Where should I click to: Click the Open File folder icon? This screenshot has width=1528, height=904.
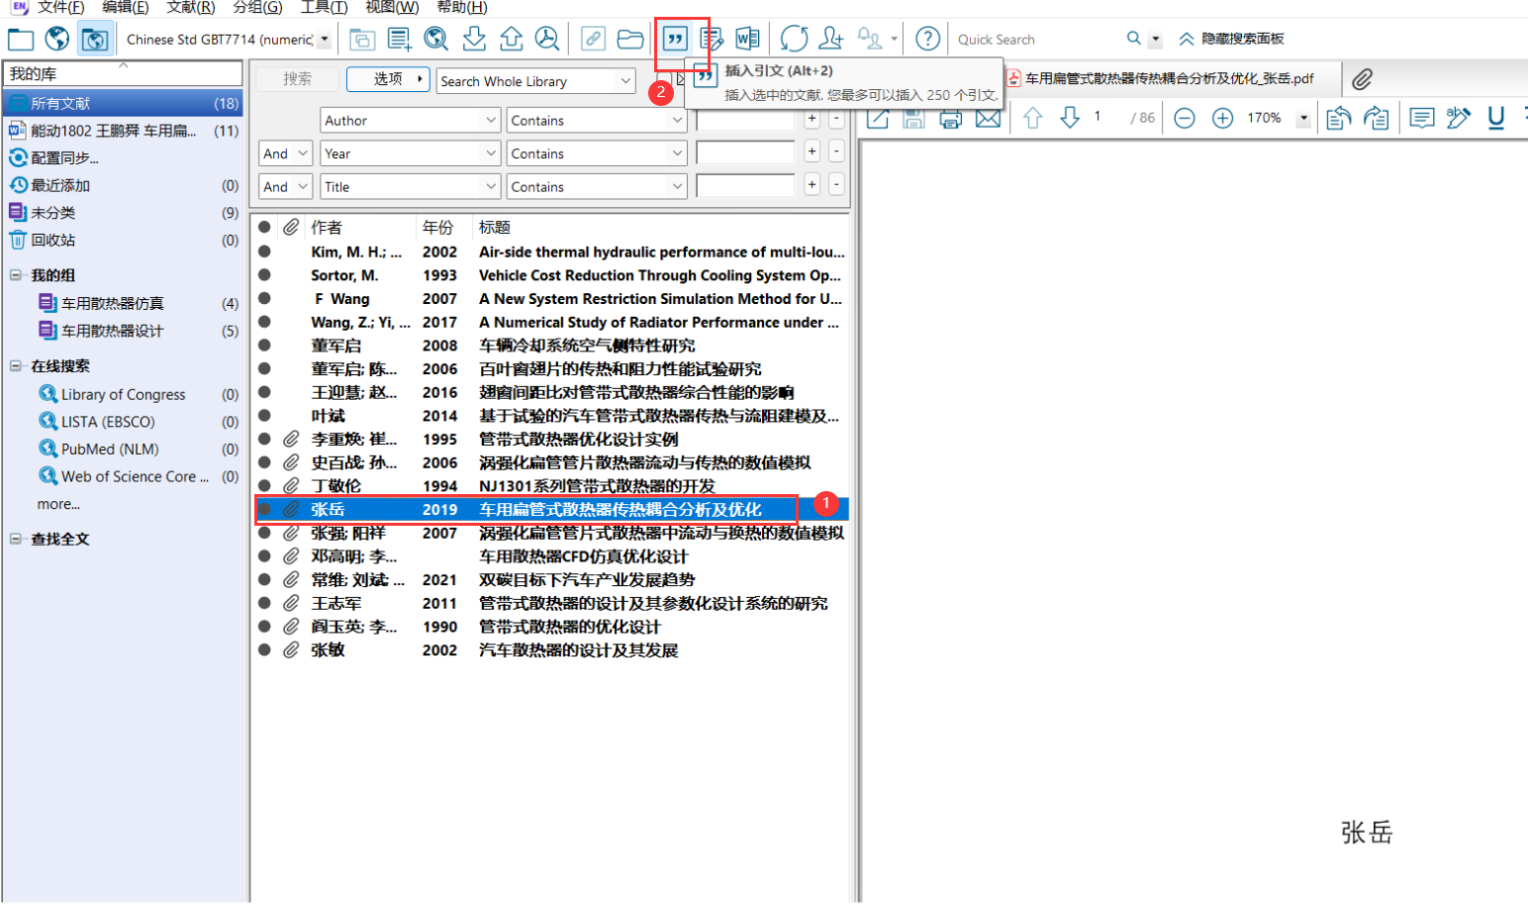pos(630,40)
